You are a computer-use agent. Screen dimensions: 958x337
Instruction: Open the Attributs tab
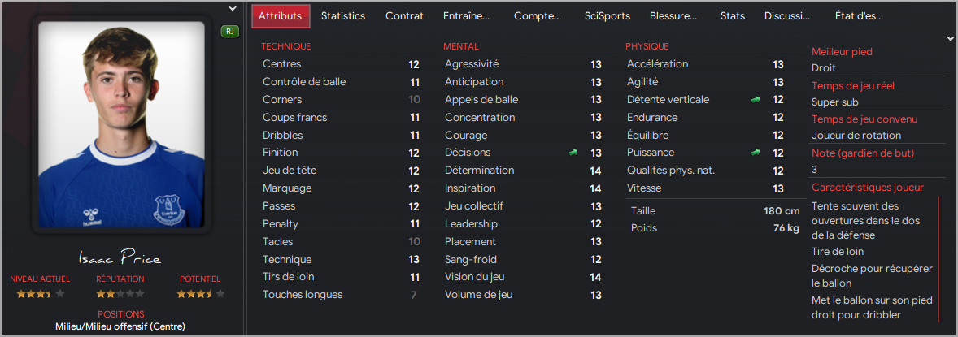point(281,16)
